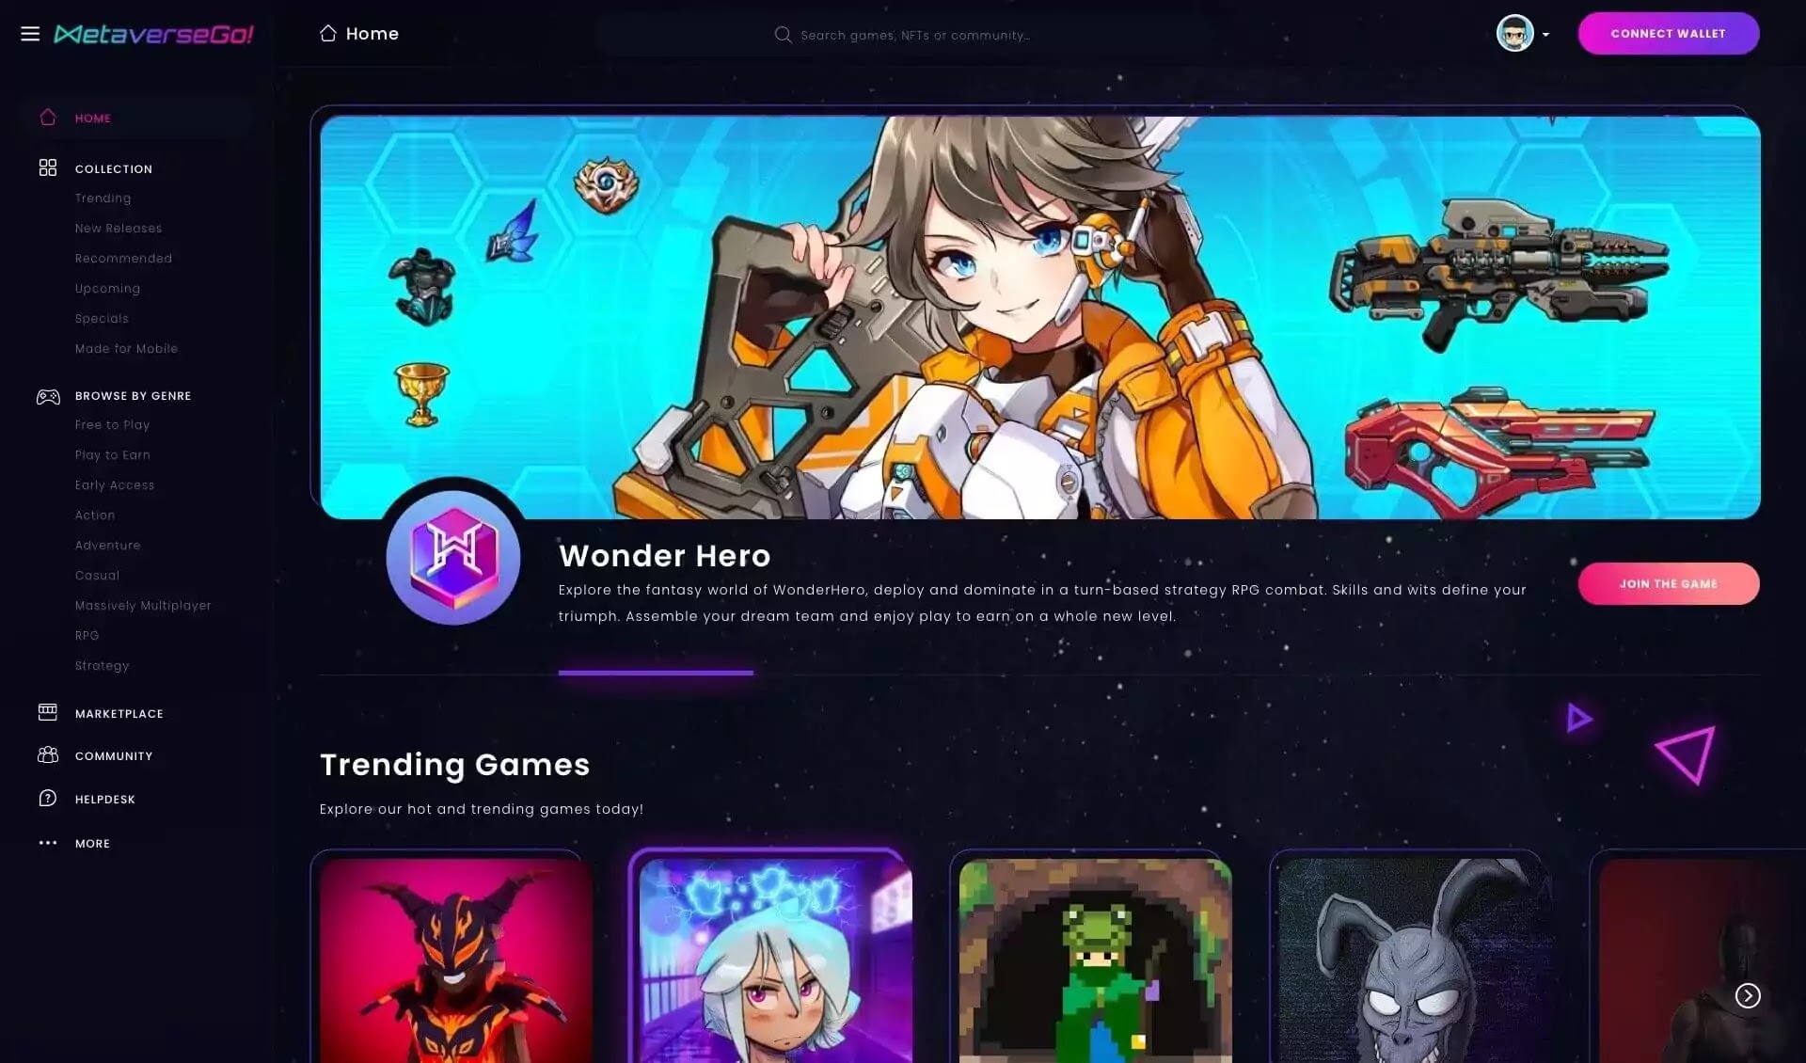
Task: Click the trending games carousel next arrow
Action: (1747, 994)
